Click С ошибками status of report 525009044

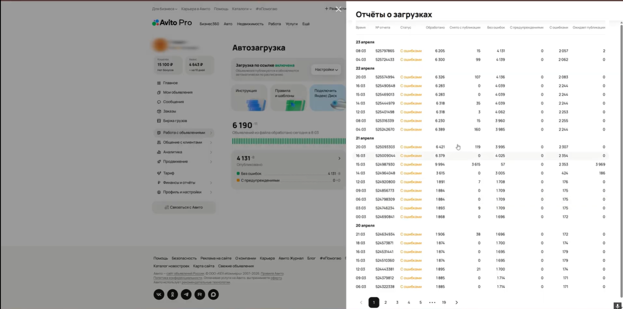[x=411, y=156]
